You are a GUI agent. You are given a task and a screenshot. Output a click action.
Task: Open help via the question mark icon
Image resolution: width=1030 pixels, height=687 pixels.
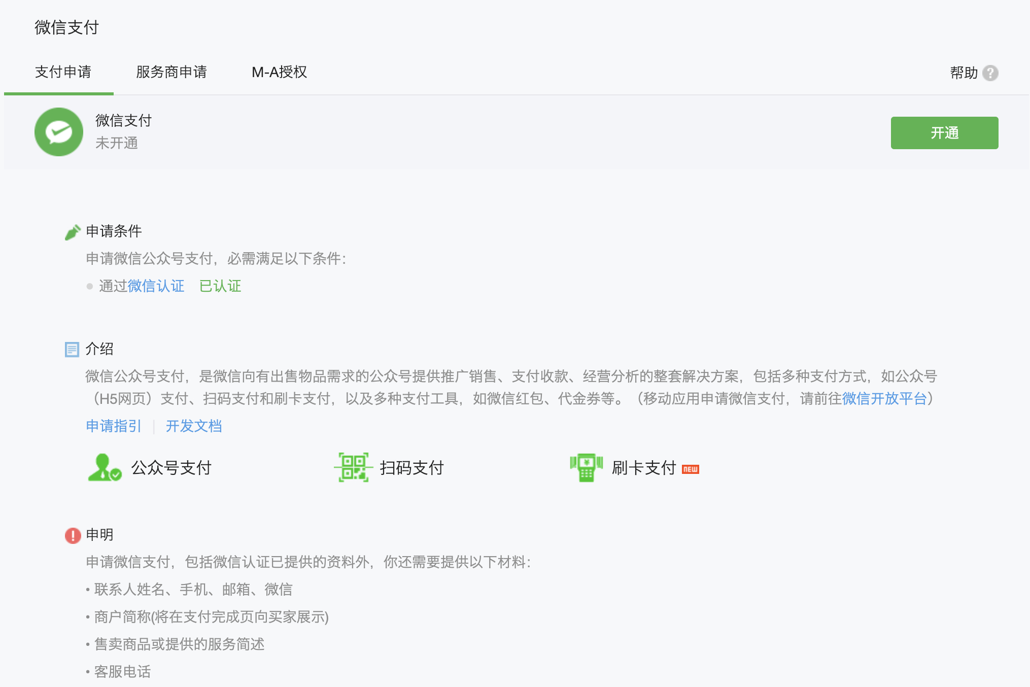coord(990,73)
